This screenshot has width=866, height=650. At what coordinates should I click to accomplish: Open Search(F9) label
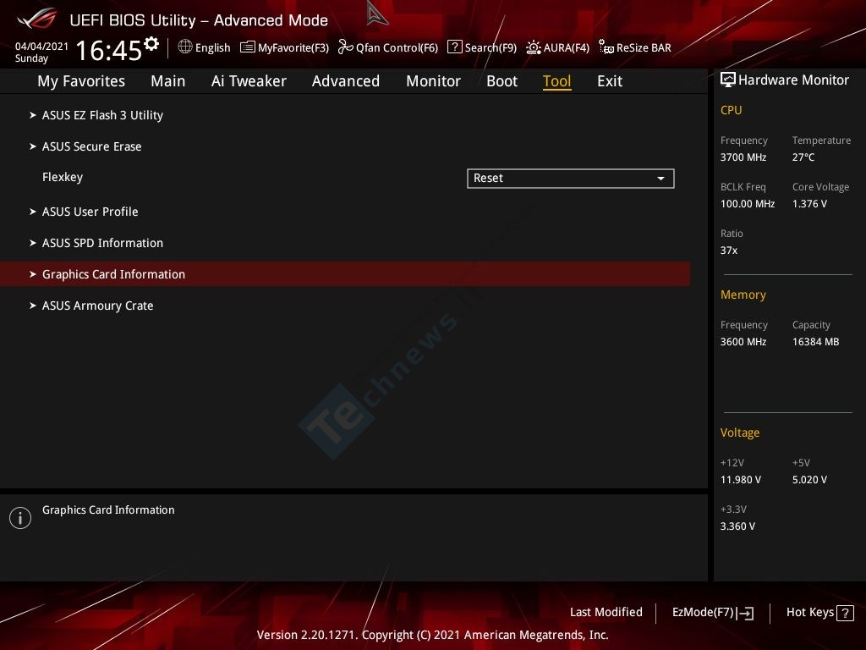tap(491, 48)
